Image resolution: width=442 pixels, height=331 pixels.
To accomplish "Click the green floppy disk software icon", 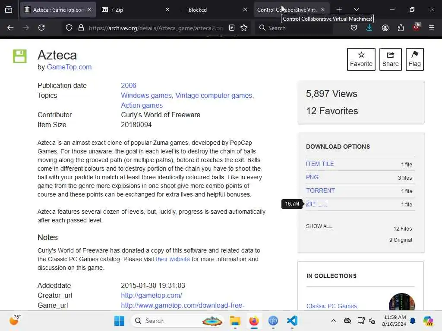I will [20, 56].
